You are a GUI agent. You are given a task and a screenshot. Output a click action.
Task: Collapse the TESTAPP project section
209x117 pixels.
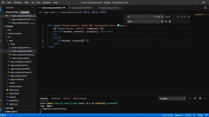[4, 26]
